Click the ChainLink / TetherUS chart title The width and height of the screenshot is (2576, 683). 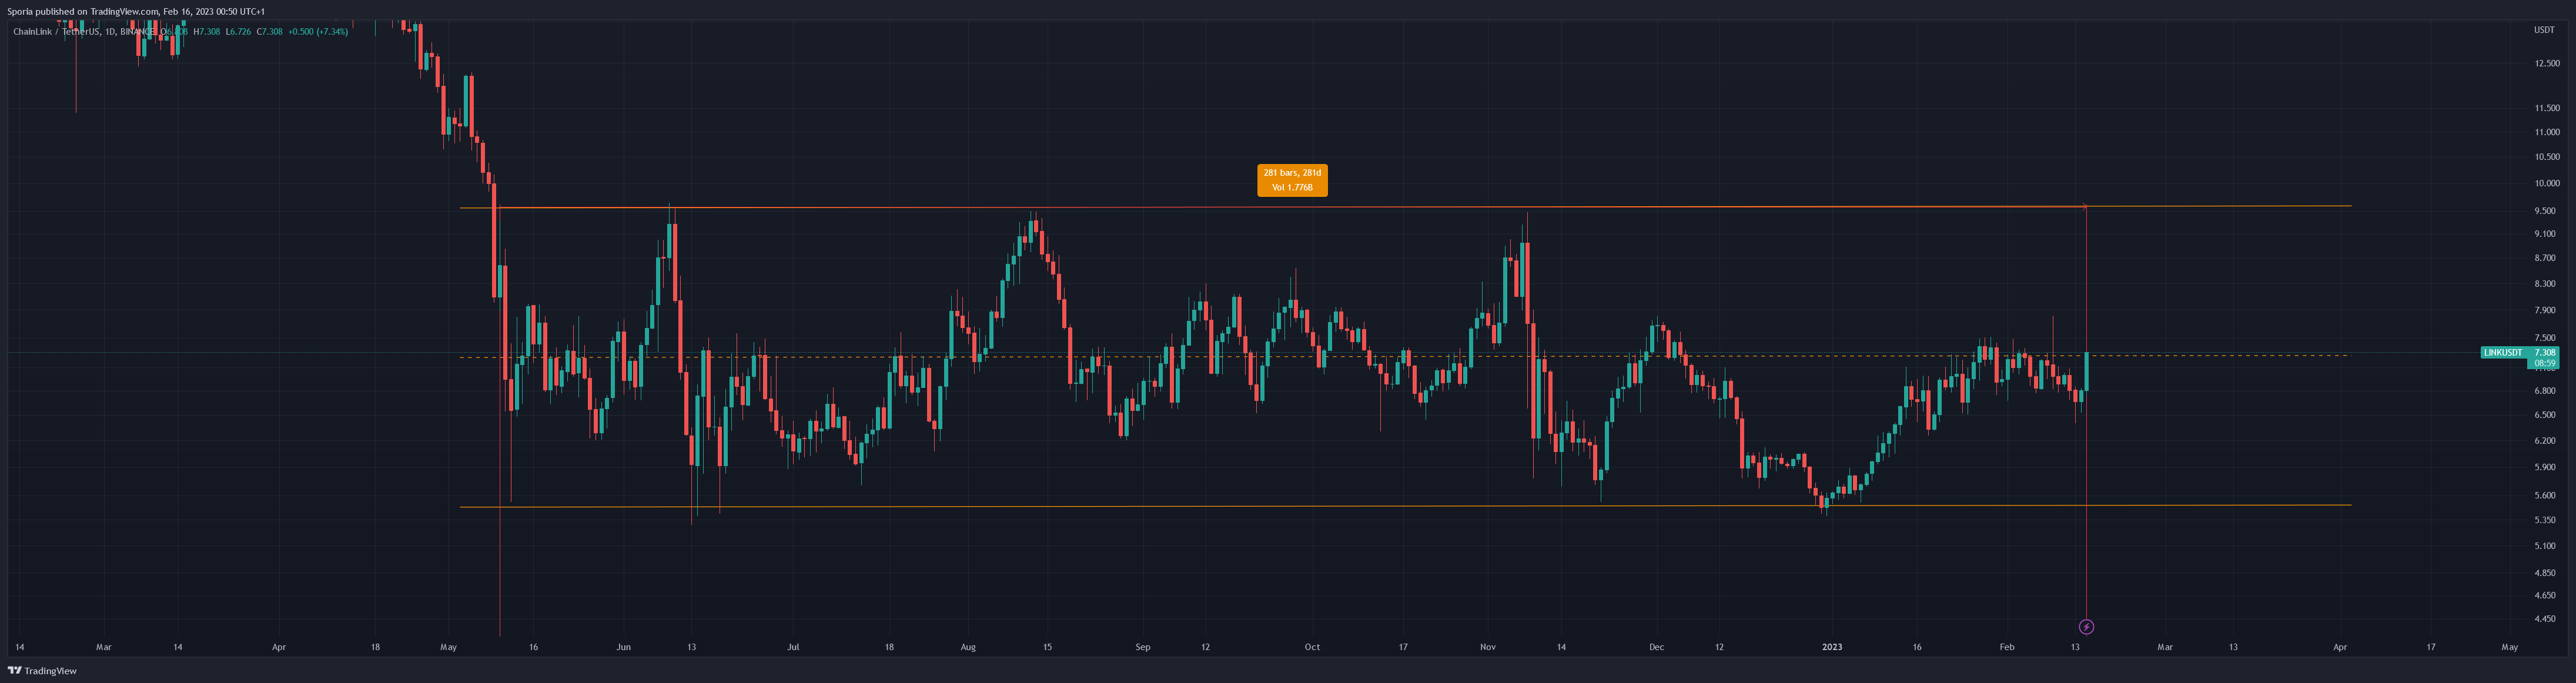[57, 32]
